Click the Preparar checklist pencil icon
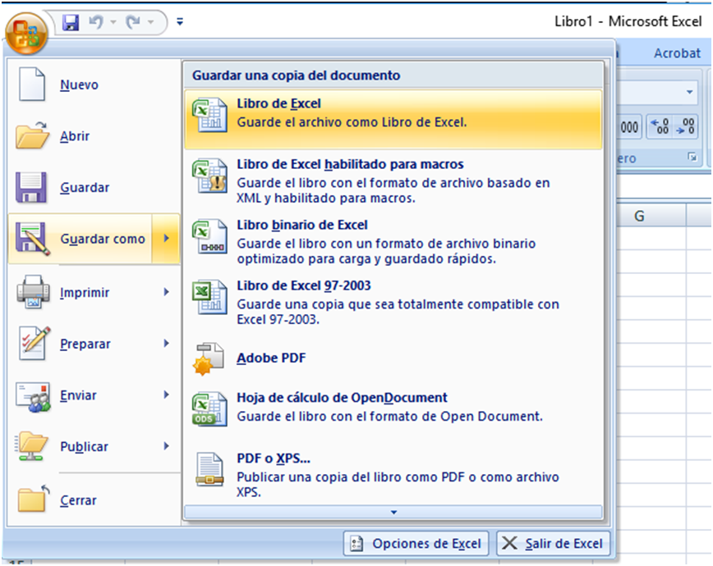This screenshot has width=713, height=566. point(34,343)
